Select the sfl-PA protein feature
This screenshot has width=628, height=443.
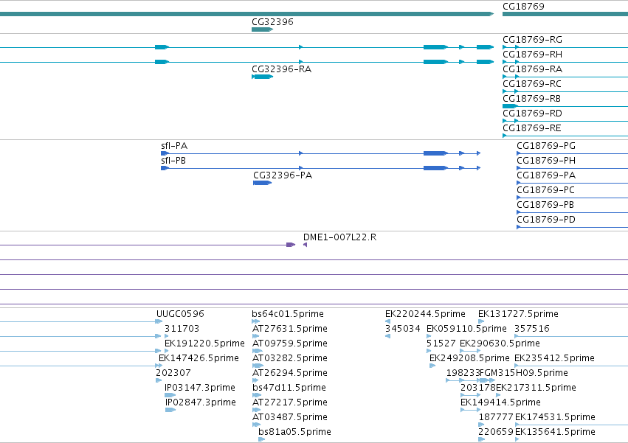[320, 153]
